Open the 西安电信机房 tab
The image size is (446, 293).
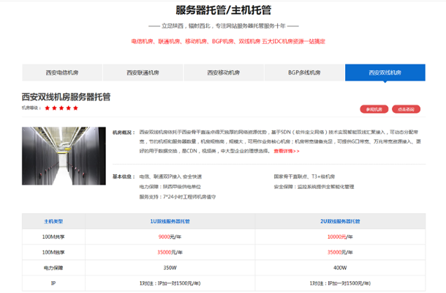click(62, 73)
